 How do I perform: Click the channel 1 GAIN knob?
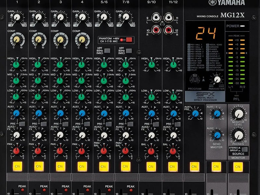point(17,17)
